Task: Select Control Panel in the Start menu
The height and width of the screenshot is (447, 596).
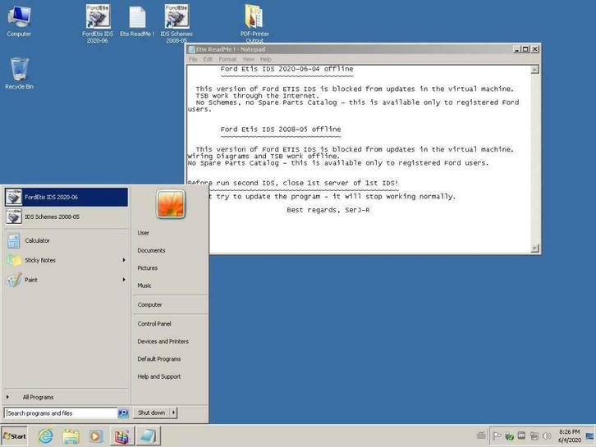Action: coord(154,324)
